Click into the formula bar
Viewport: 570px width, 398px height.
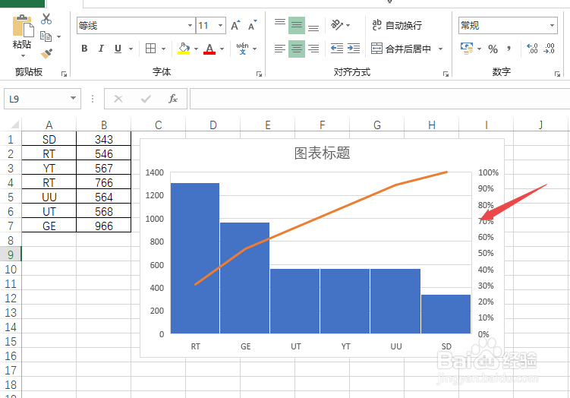click(379, 99)
